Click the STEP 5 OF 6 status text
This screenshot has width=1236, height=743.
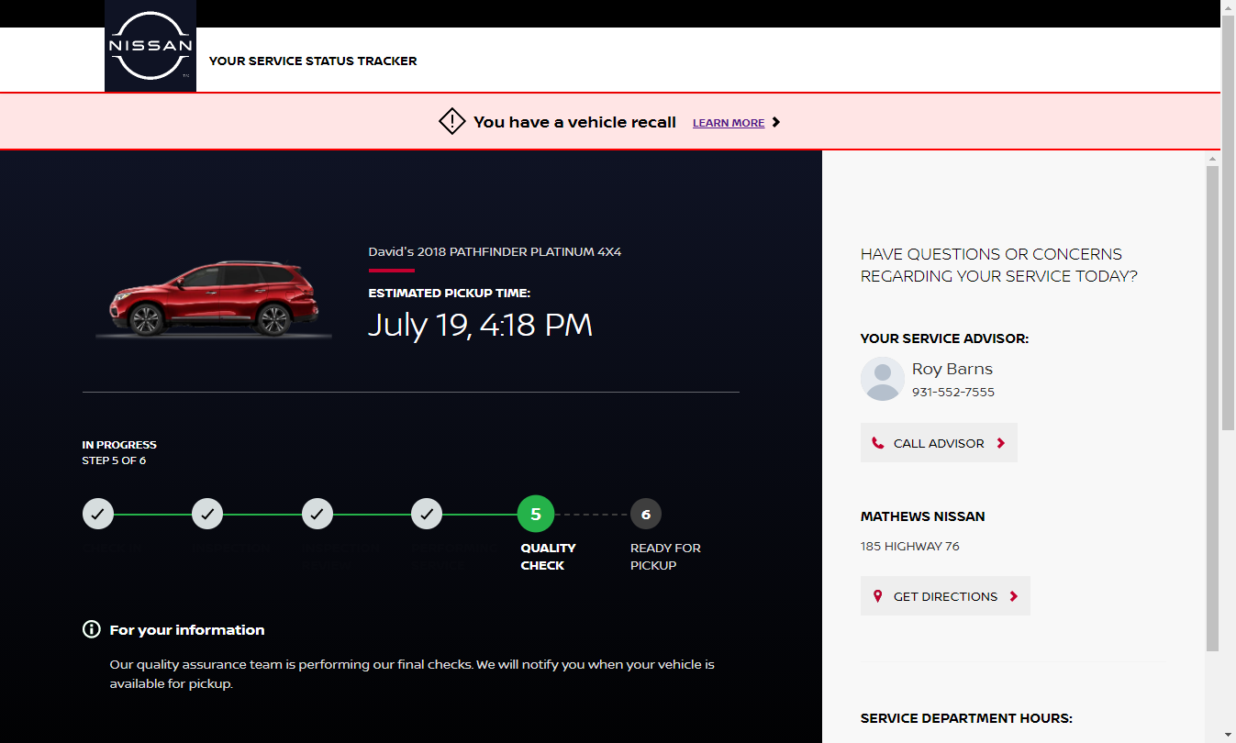[114, 460]
